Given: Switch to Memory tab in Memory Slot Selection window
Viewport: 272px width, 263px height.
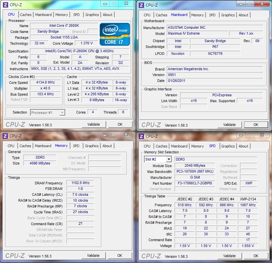Looking at the screenshot, I should pyautogui.click(x=197, y=146).
